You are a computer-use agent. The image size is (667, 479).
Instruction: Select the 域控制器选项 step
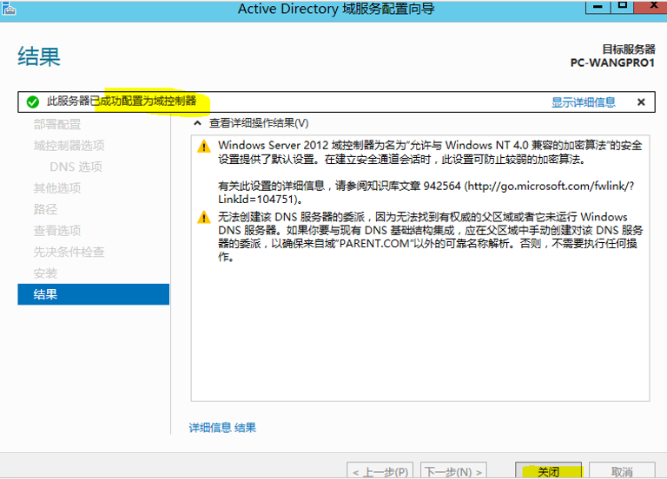point(69,146)
